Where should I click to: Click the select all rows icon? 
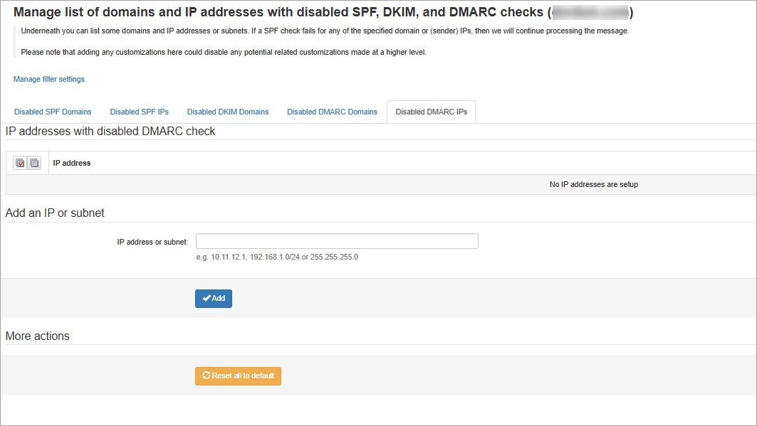(x=20, y=163)
